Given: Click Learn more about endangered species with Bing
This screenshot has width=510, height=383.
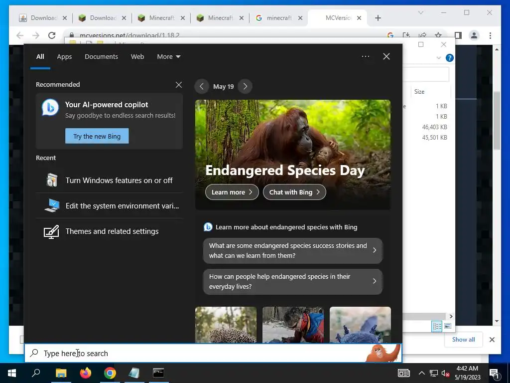Looking at the screenshot, I should (x=280, y=227).
